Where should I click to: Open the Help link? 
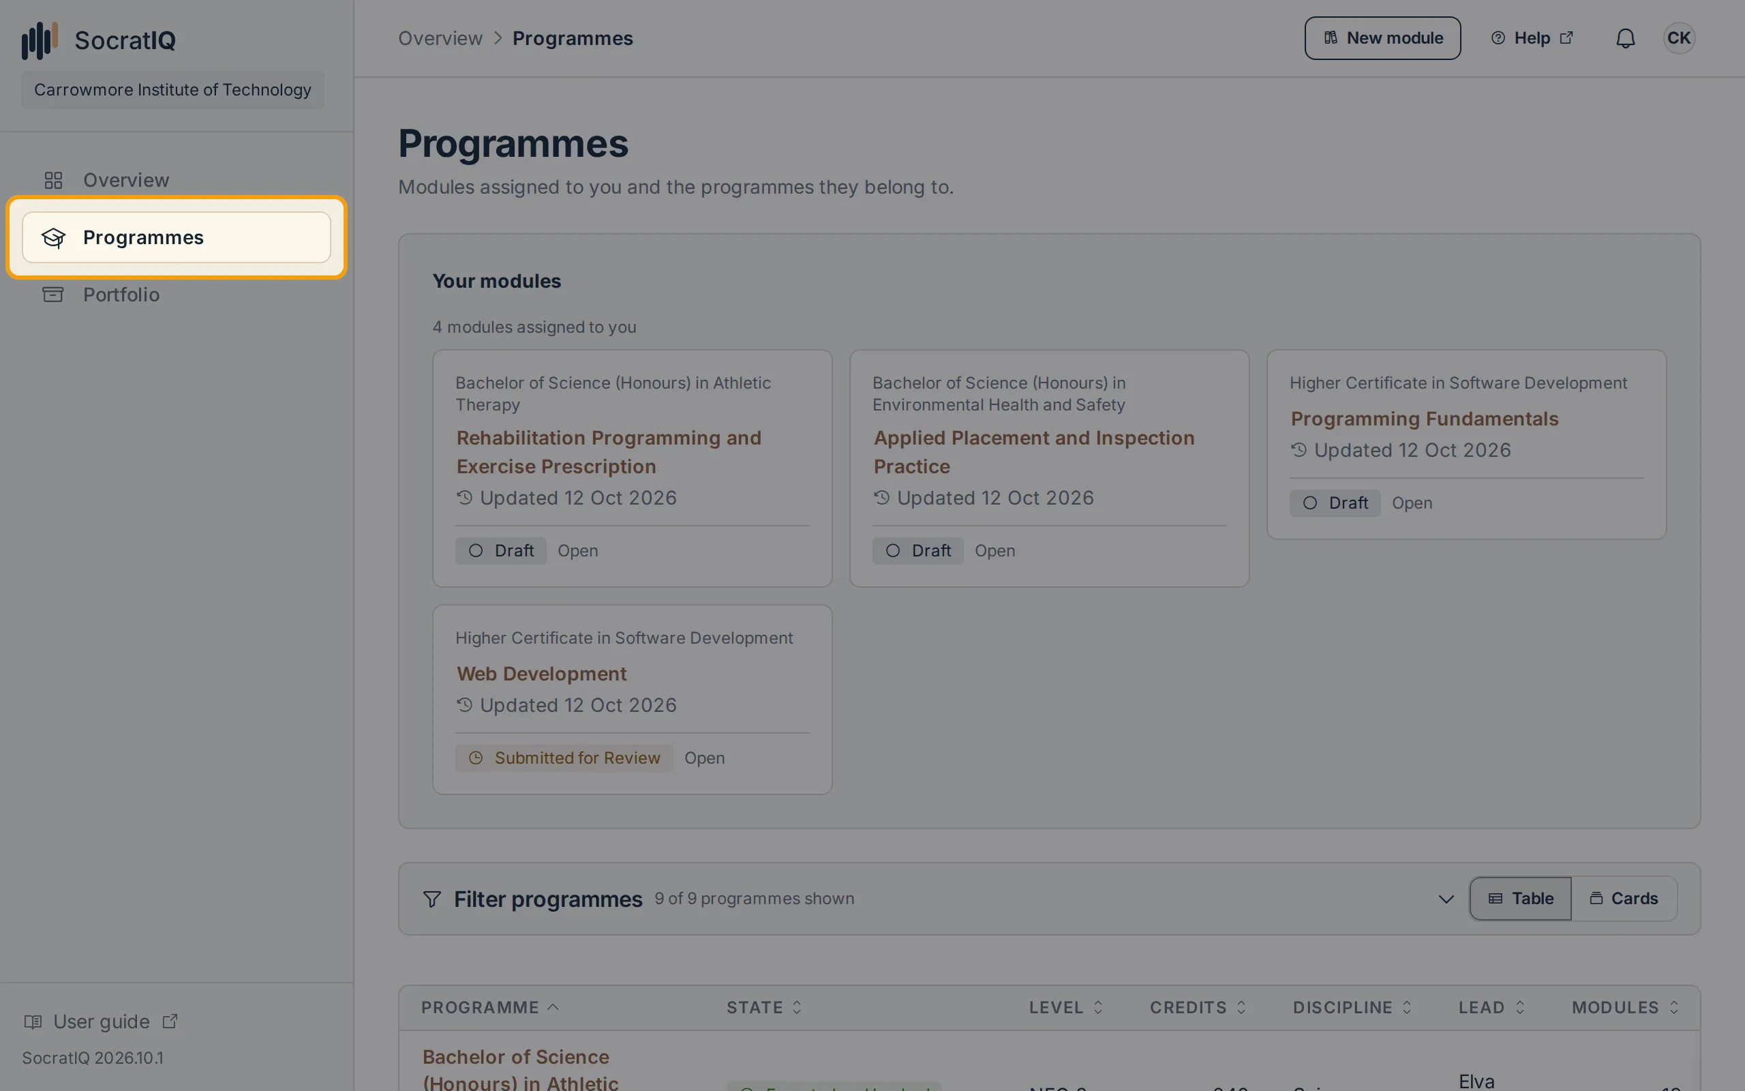(1532, 38)
